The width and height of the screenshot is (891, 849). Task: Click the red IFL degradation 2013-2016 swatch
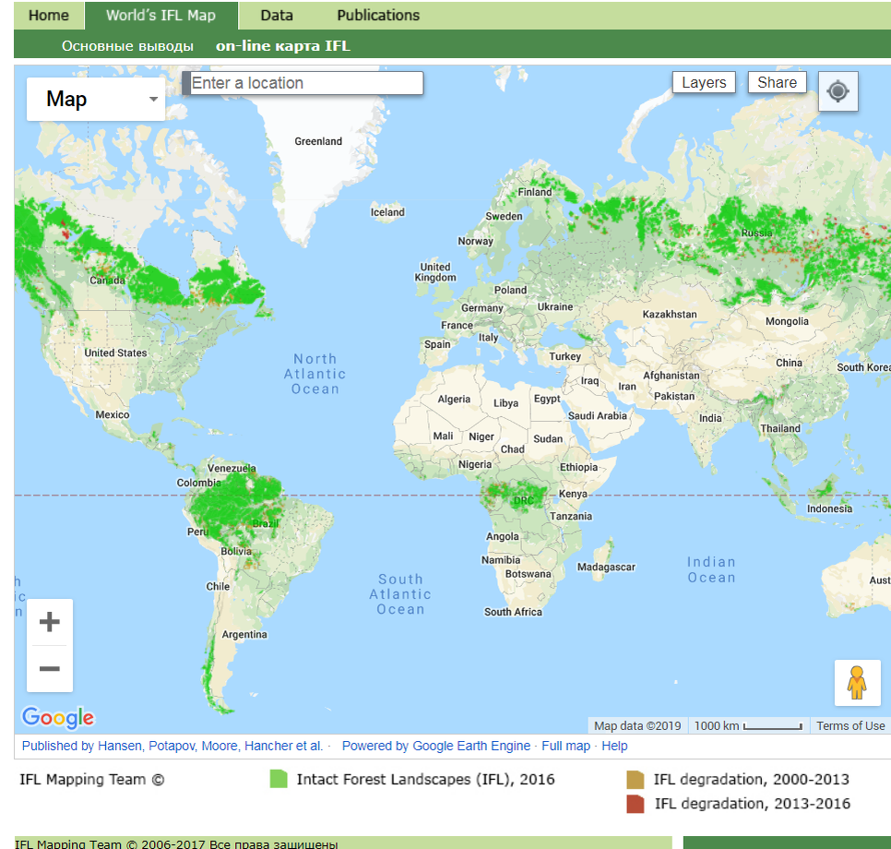tap(635, 804)
